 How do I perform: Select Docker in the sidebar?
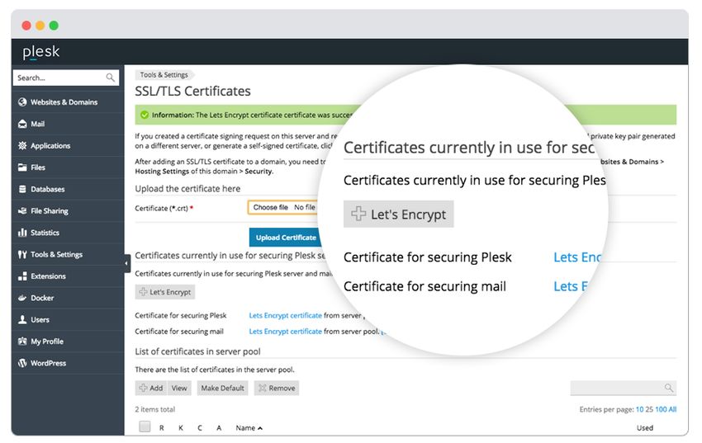[x=67, y=298]
